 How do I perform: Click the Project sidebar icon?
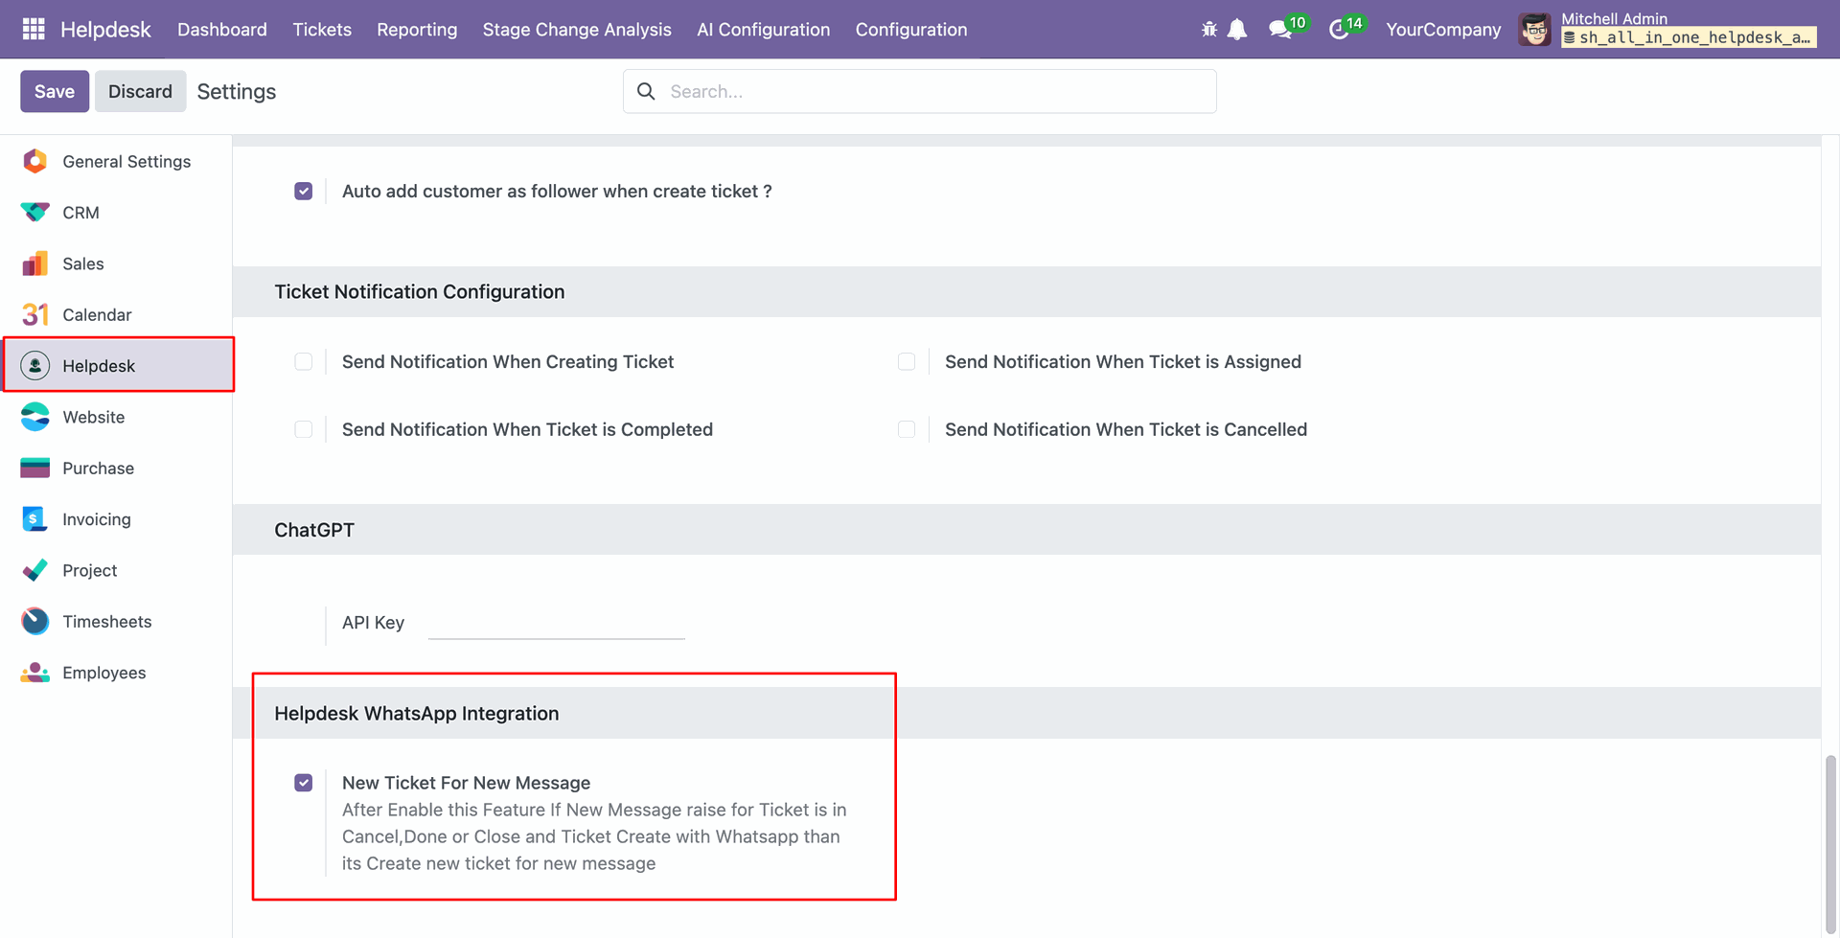point(35,570)
